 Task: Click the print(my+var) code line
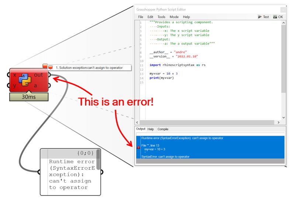coord(162,78)
